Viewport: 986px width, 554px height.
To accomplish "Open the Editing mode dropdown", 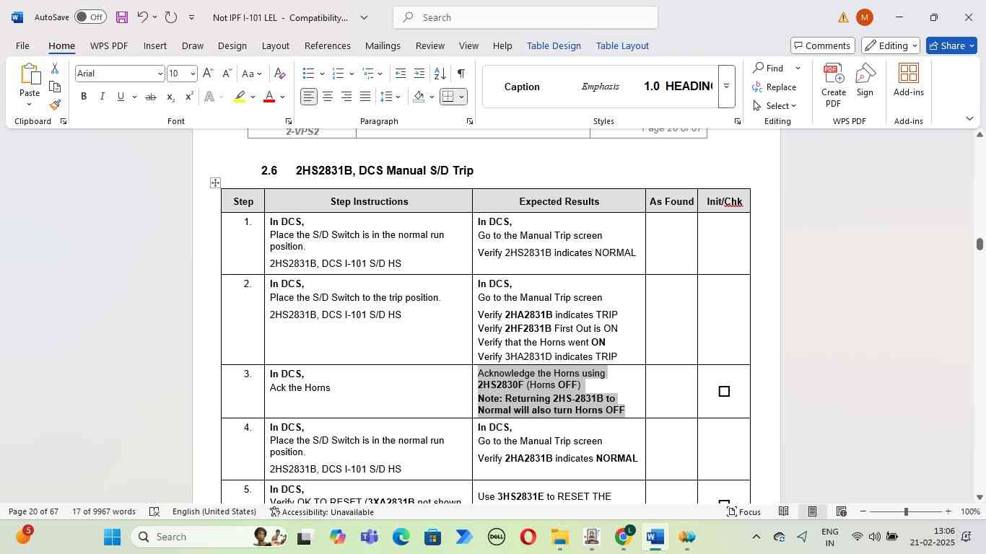I will 891,45.
